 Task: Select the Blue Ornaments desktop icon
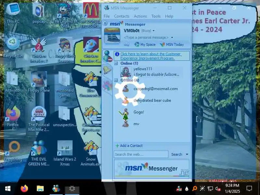point(90,84)
